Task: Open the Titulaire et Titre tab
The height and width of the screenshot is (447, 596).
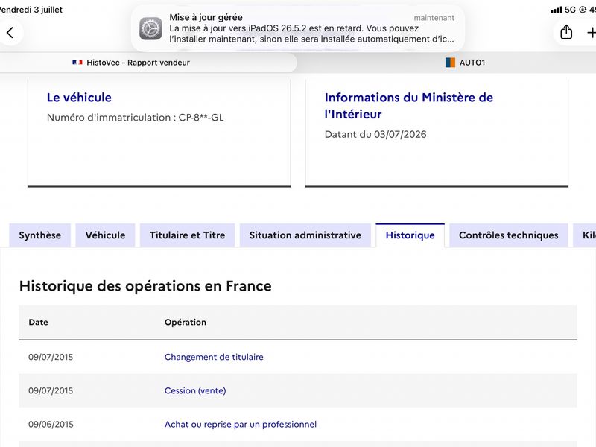Action: click(x=188, y=235)
